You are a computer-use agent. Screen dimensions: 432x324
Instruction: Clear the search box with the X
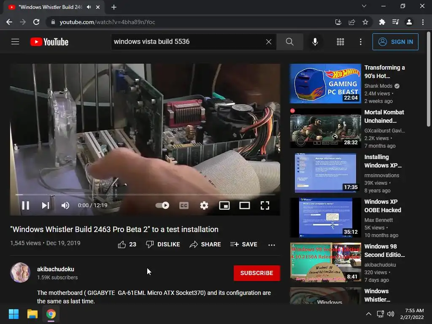point(269,42)
